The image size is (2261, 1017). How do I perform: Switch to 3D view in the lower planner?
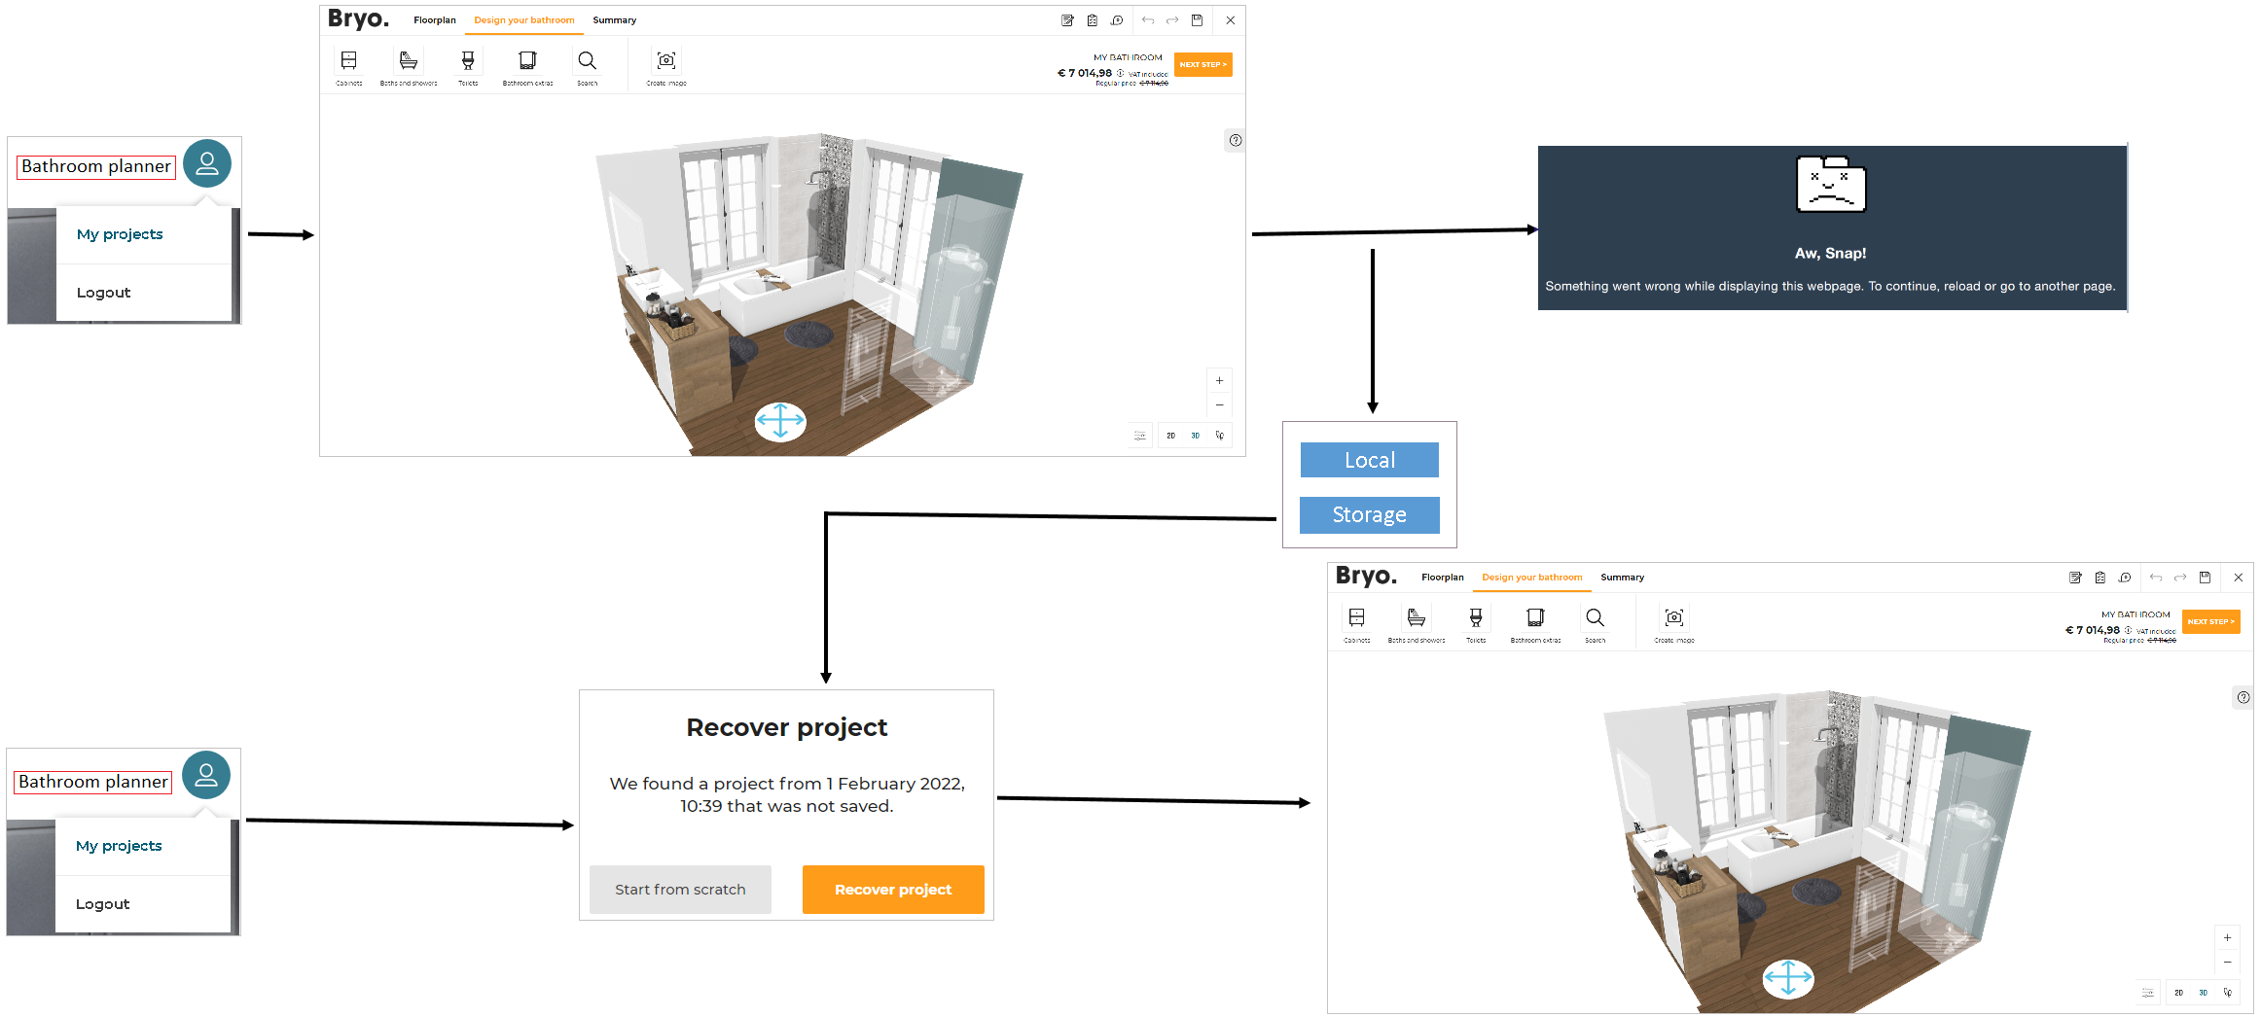point(2204,993)
